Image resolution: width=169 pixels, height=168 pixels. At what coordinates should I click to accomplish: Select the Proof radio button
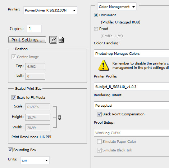point(96,29)
